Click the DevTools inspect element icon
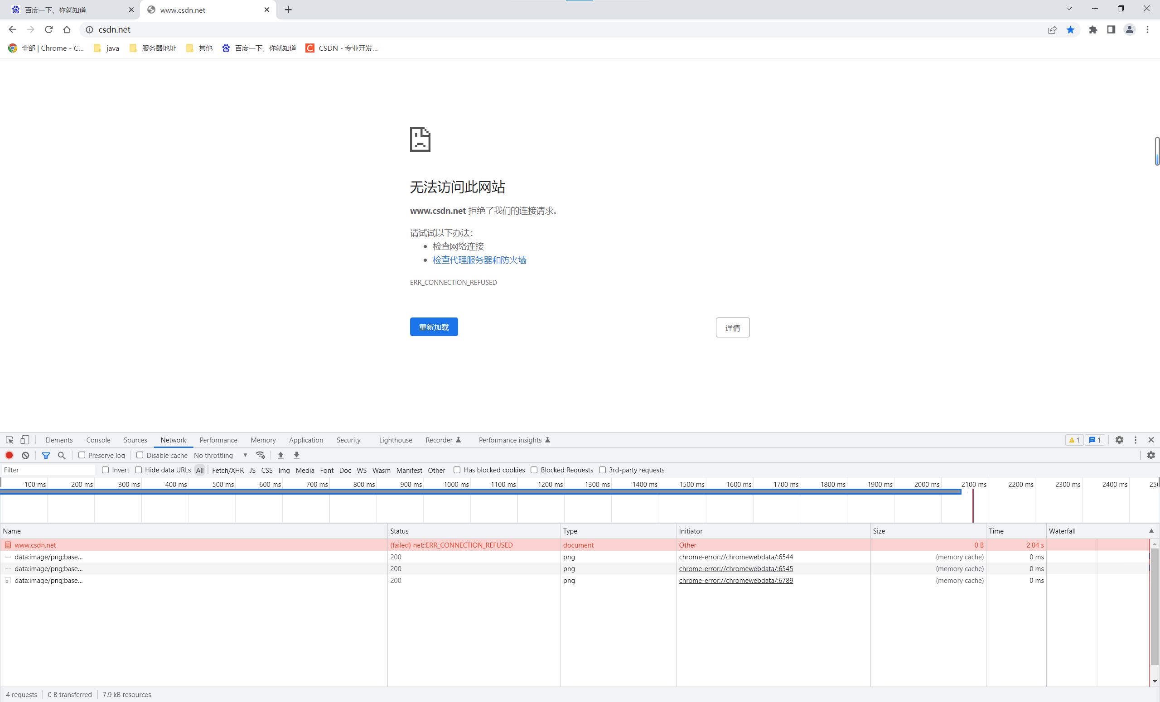The height and width of the screenshot is (702, 1160). tap(10, 440)
